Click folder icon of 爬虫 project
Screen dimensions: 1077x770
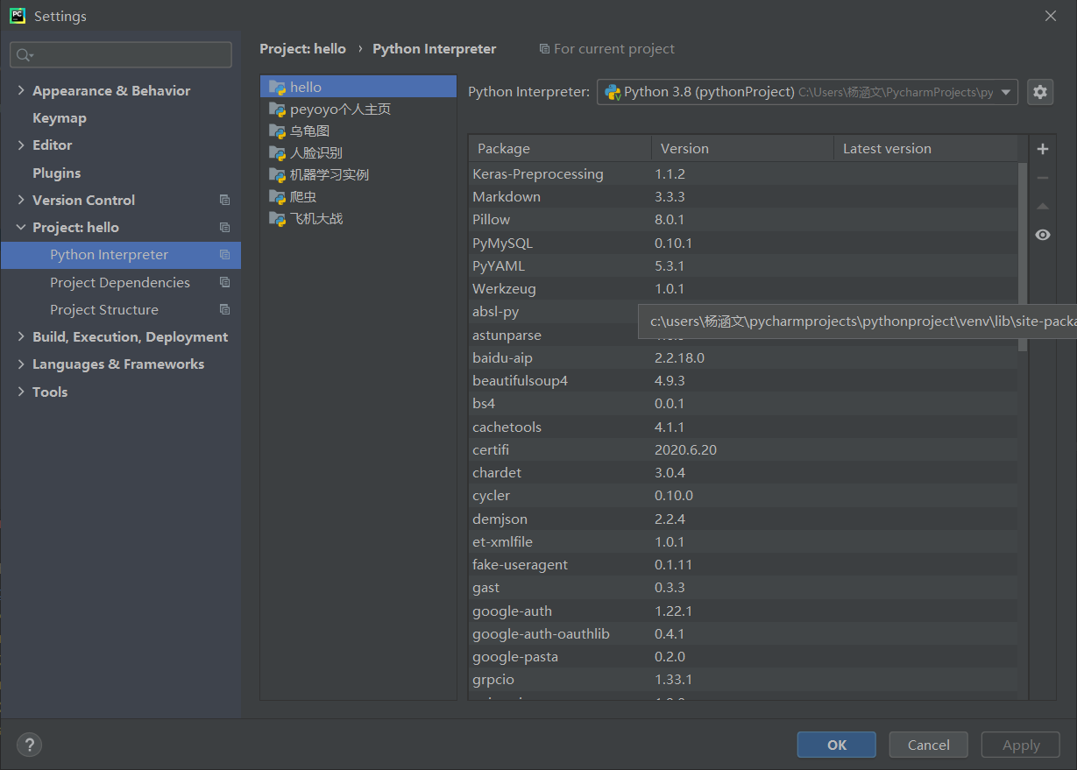pyautogui.click(x=277, y=196)
